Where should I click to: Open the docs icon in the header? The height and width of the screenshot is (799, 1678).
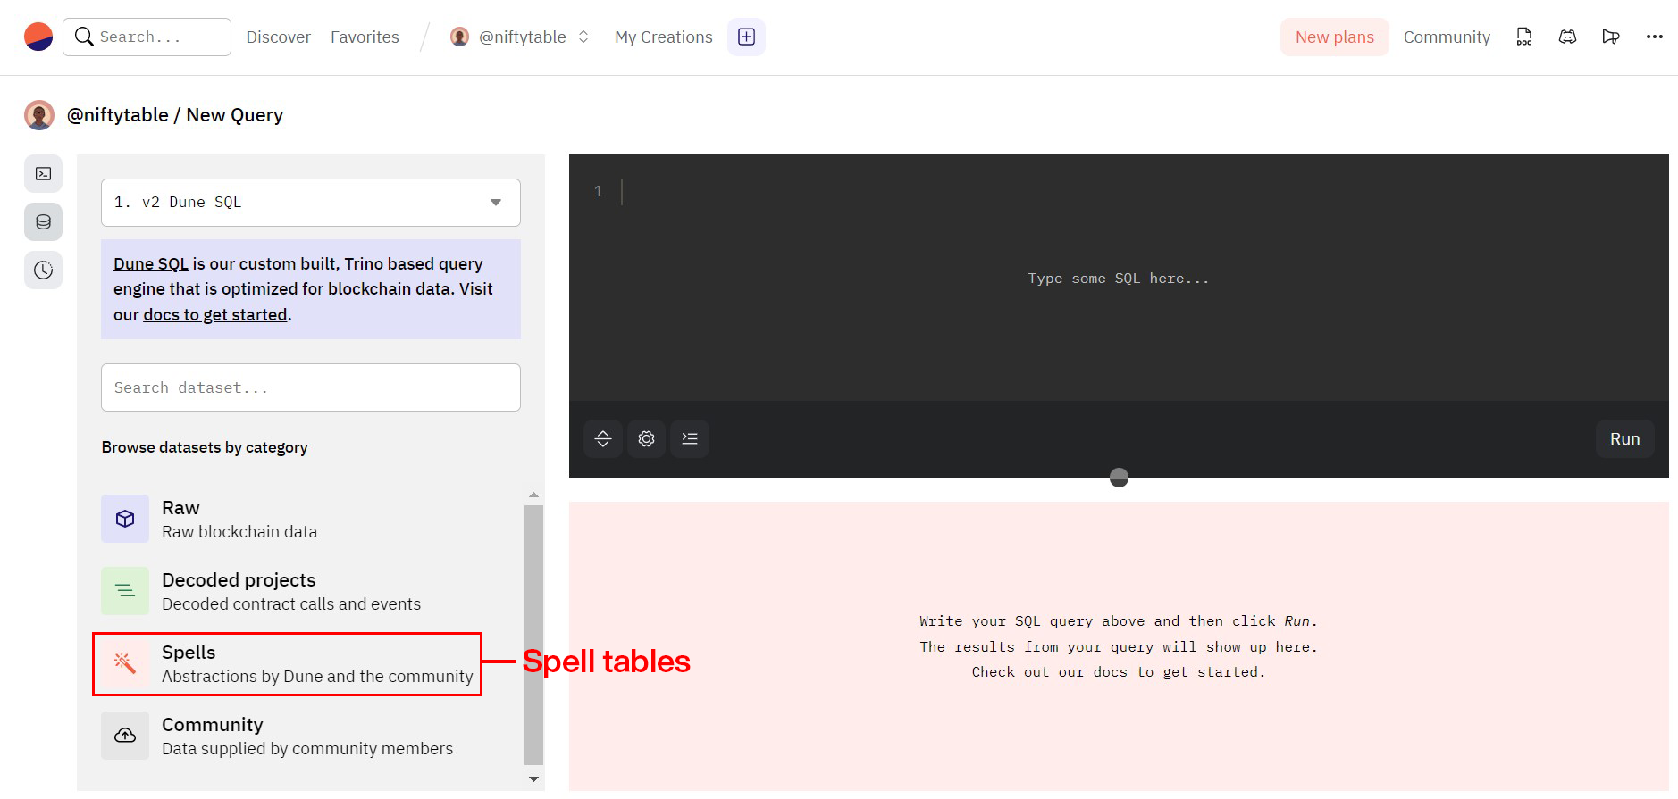click(1524, 37)
